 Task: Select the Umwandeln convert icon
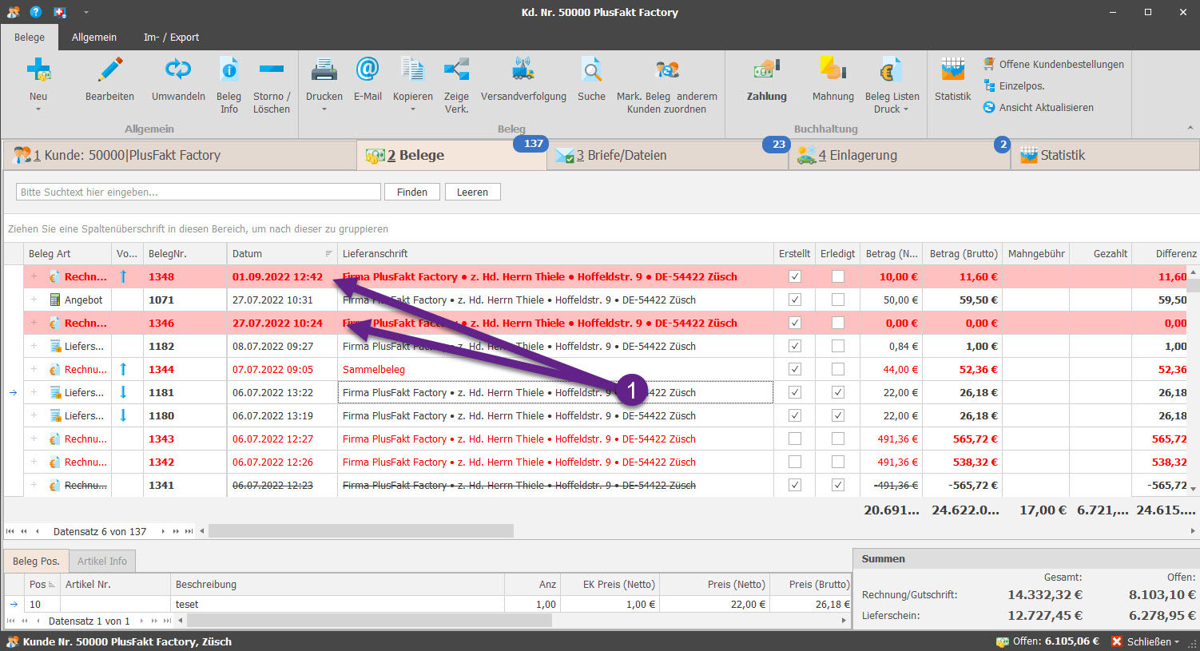178,70
